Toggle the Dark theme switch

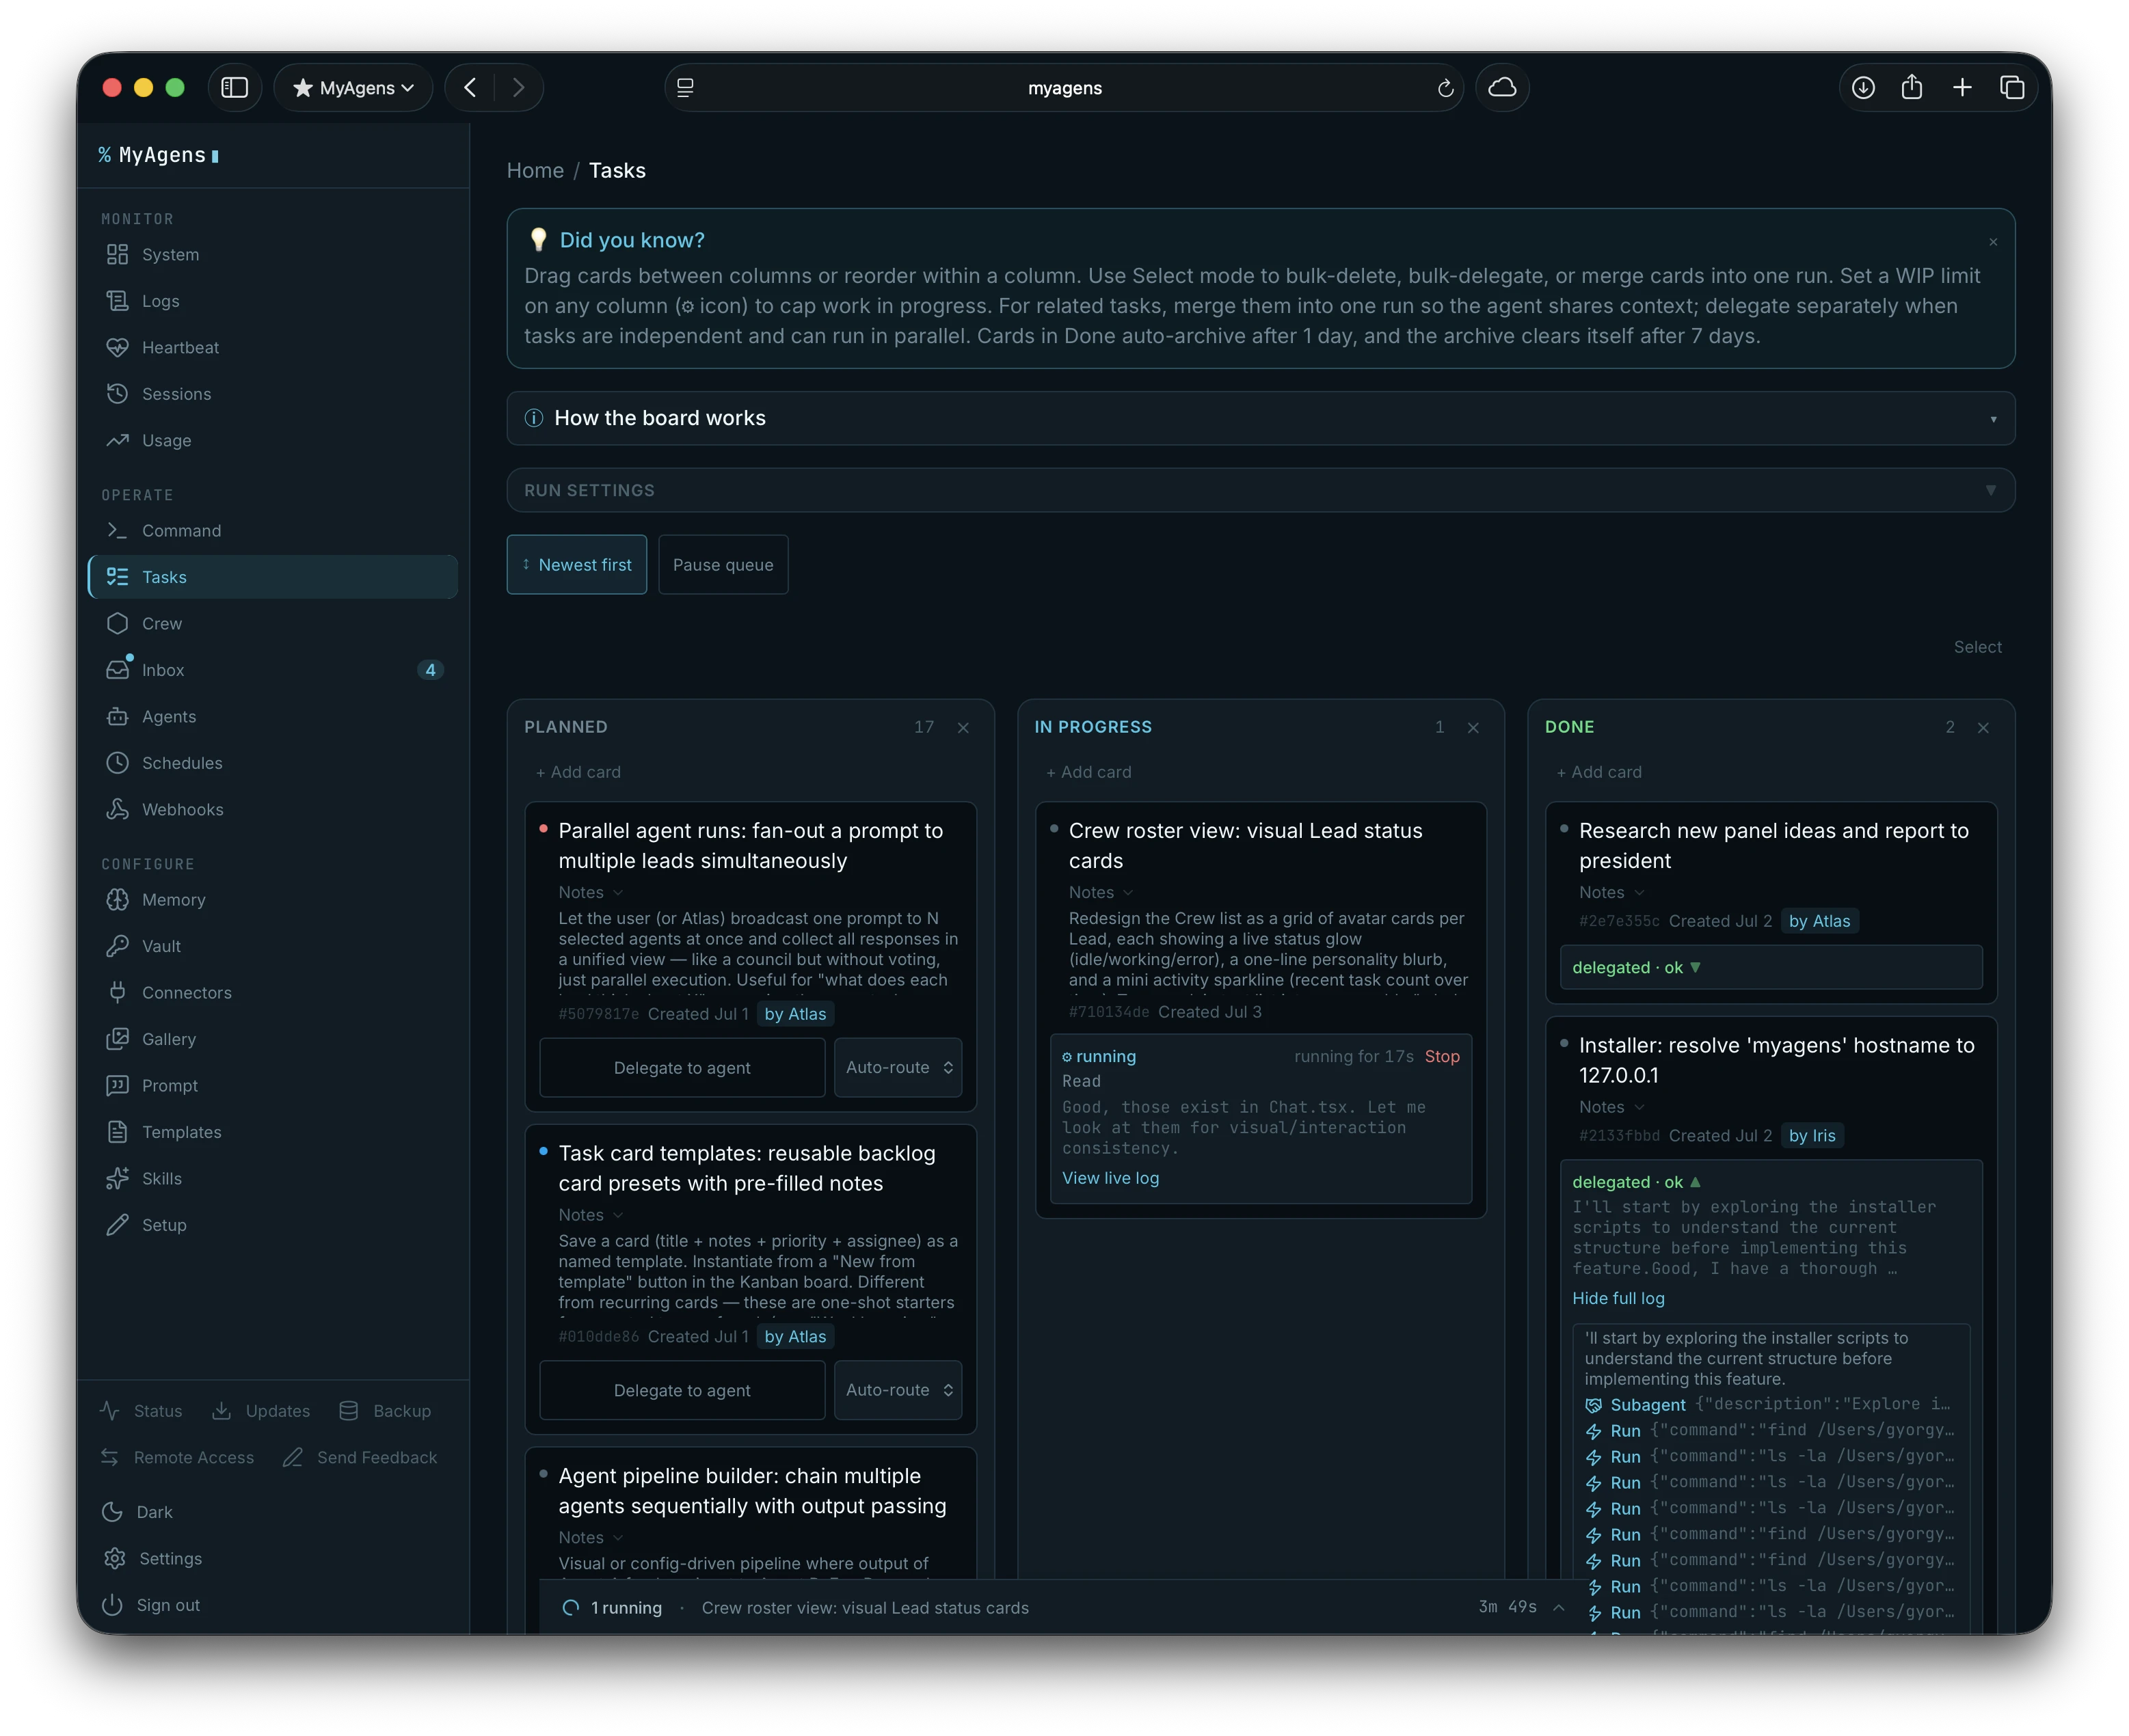[x=138, y=1512]
